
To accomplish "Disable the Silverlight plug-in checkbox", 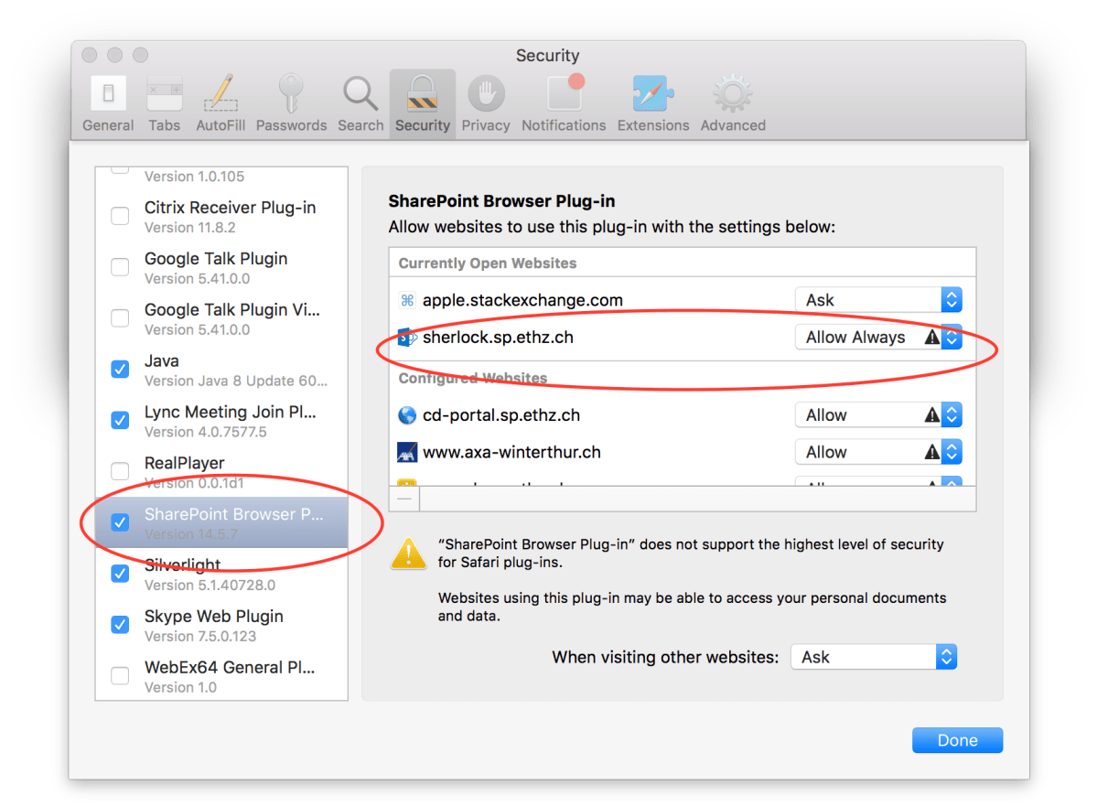I will tap(121, 573).
